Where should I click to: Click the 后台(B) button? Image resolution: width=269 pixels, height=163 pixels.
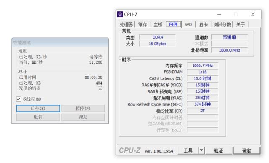[x=38, y=109]
